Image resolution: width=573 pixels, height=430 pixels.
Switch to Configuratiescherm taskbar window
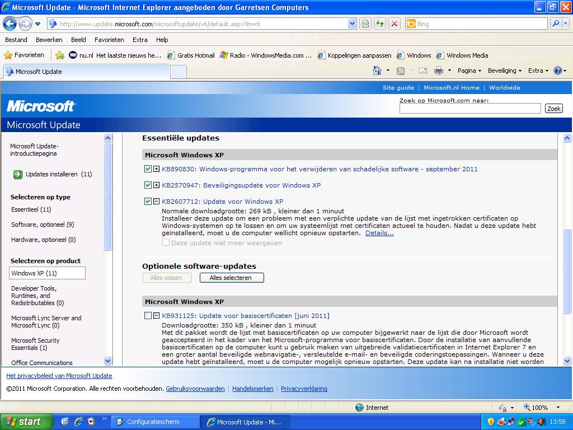click(x=155, y=422)
